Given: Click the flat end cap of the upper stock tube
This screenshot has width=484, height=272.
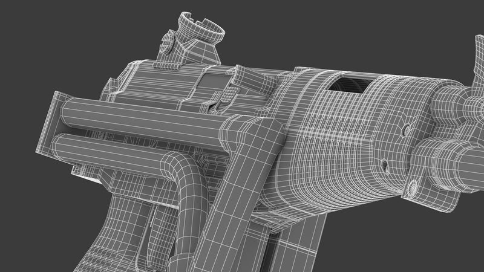Looking at the screenshot, I should 60,115.
